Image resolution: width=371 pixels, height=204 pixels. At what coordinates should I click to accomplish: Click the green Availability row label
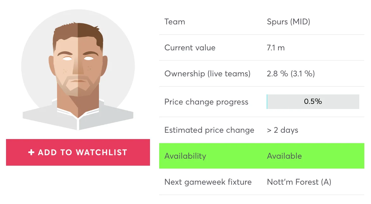(185, 156)
